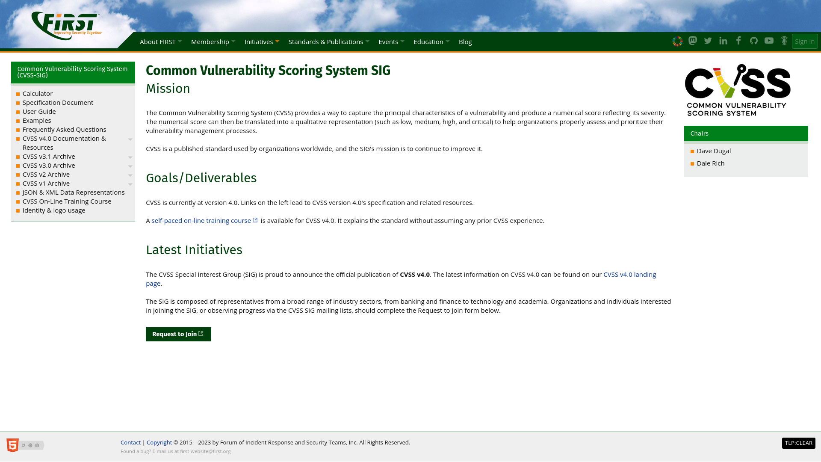Click the Request to Join button
Image resolution: width=821 pixels, height=462 pixels.
tap(178, 334)
